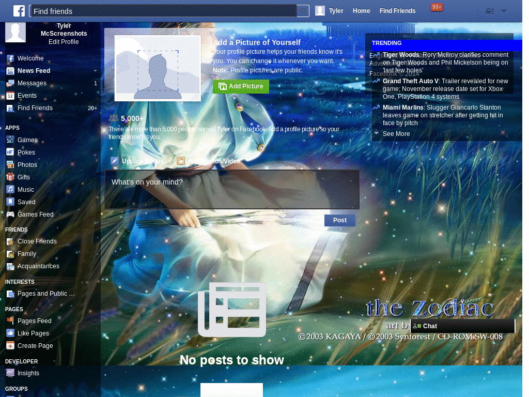Open the Music app icon
Screen dimensions: 529x397
[x=10, y=189]
